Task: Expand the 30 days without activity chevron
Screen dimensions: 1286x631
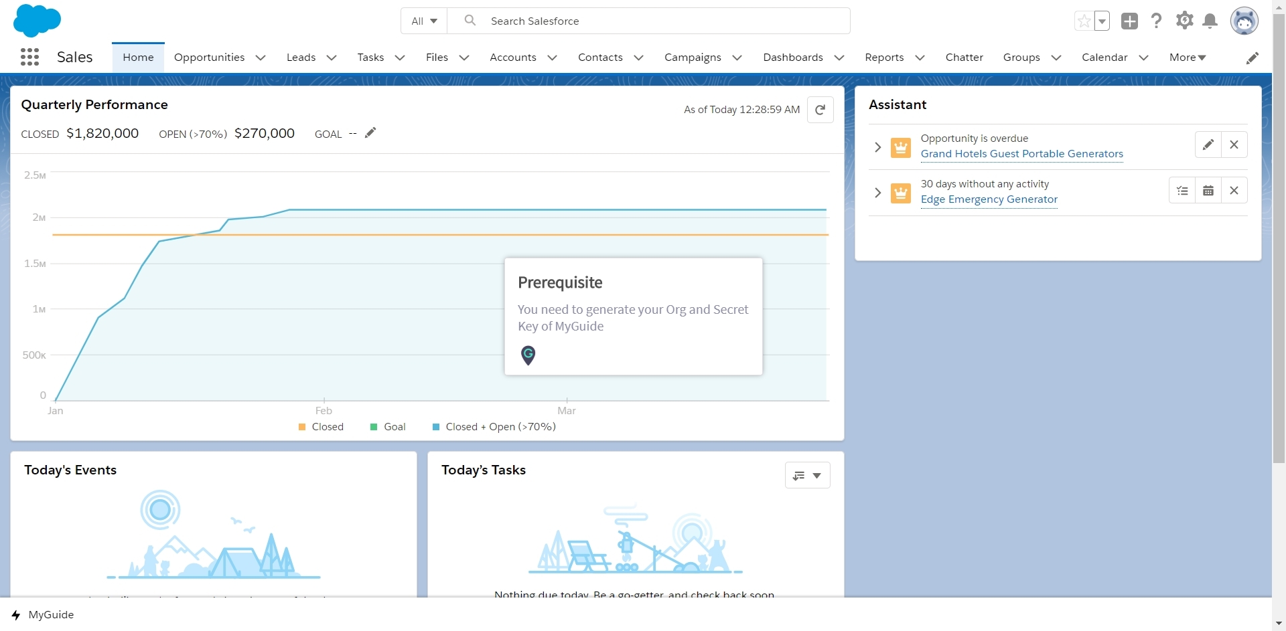Action: tap(877, 193)
